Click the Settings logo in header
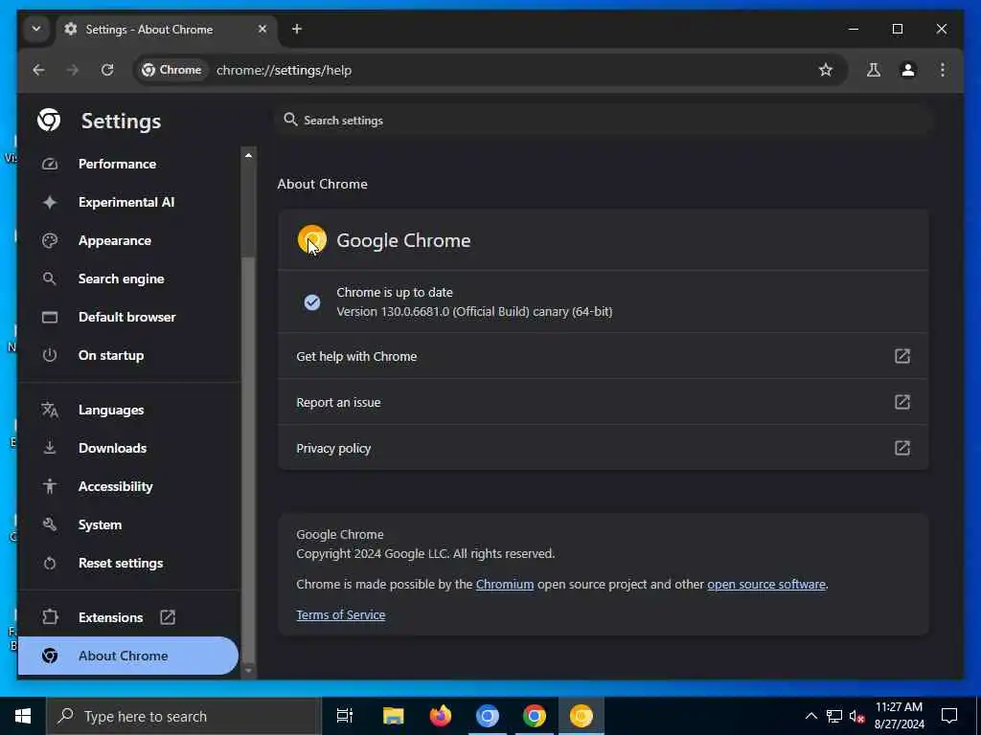 (49, 120)
